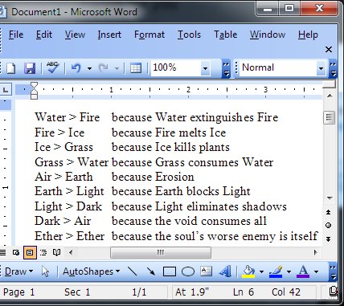Open Drawing toolbar options overflow
344x306 pixels.
333,271
